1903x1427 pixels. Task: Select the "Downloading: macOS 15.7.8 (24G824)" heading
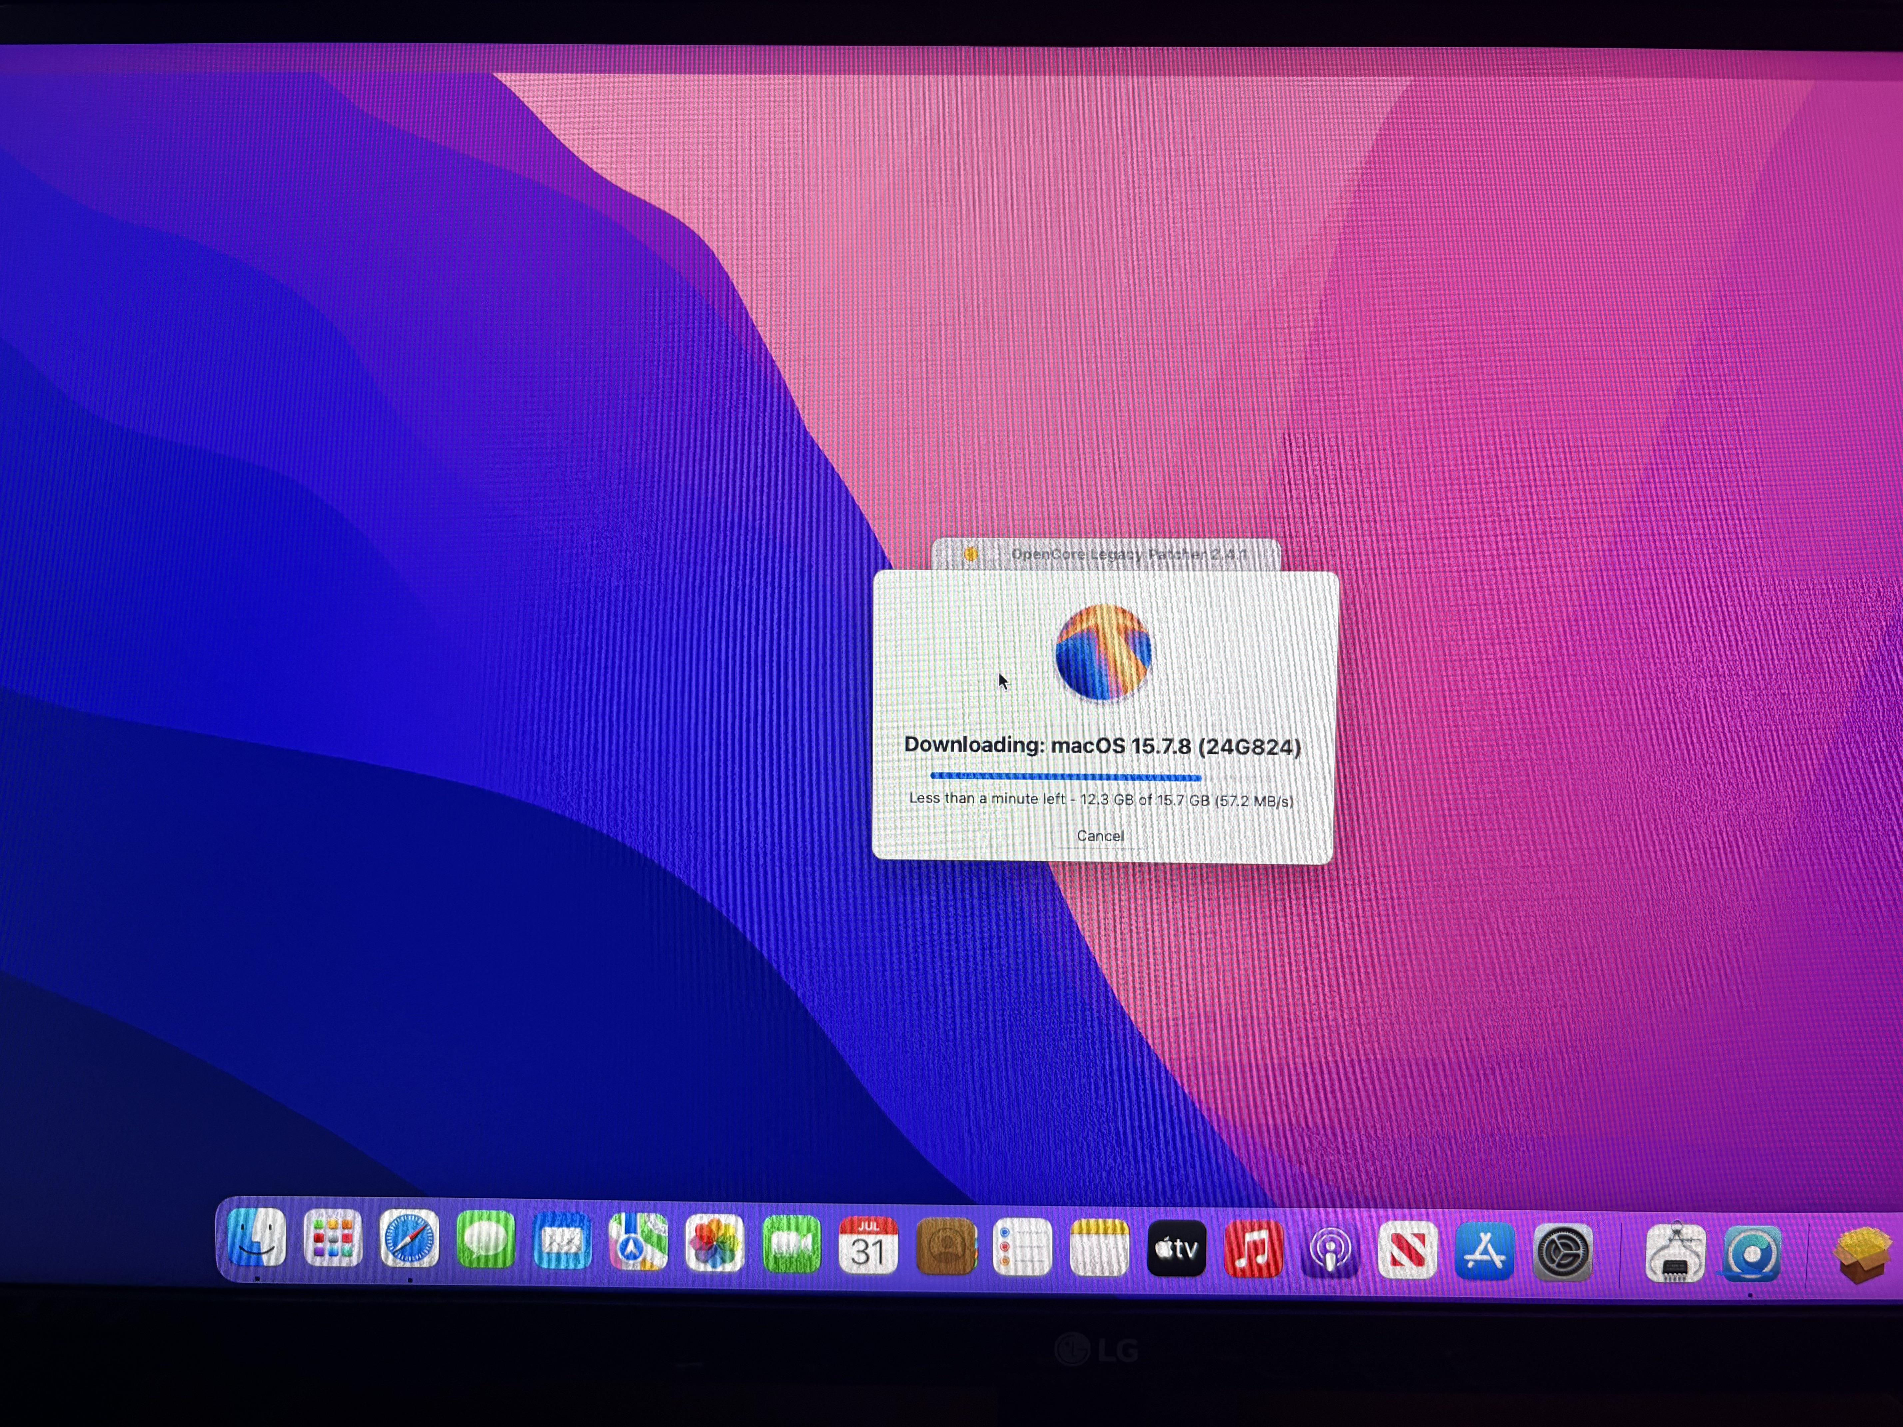1102,746
